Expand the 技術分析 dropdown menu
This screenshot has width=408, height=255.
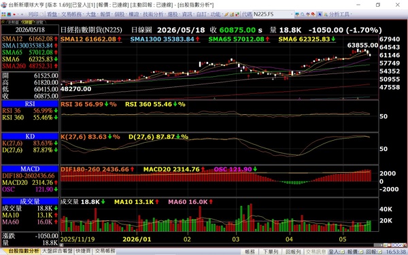(153, 14)
